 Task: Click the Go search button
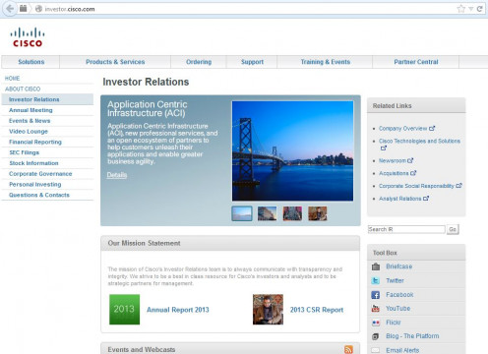(x=453, y=229)
